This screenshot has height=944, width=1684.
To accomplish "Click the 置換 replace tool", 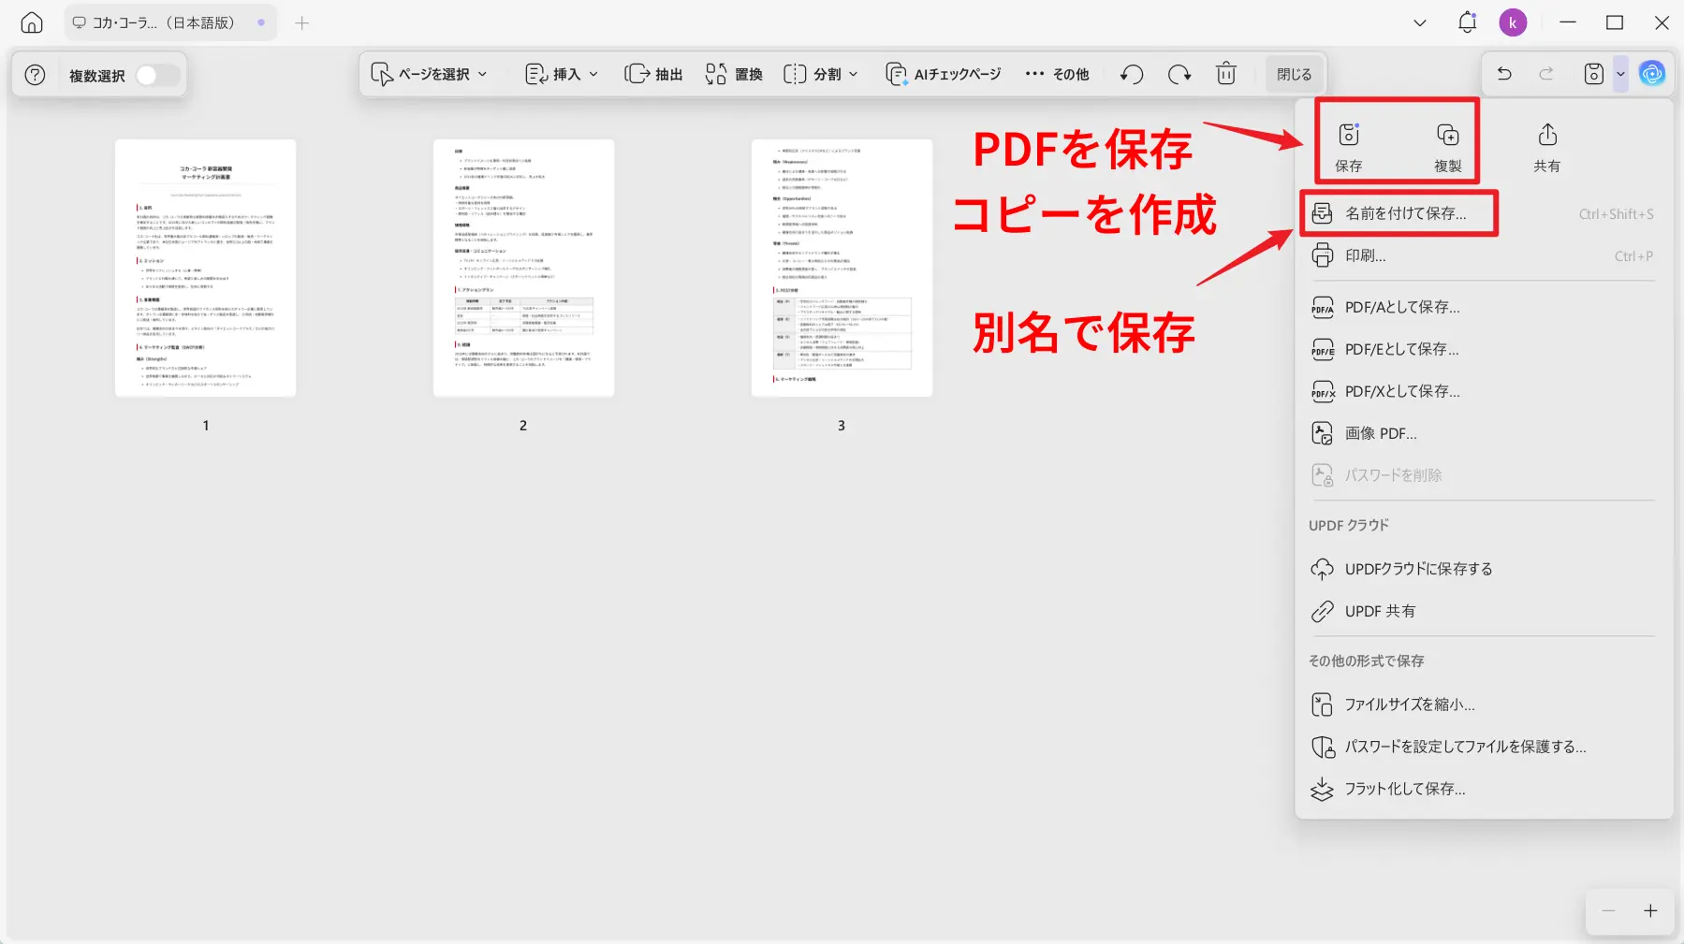I will tap(734, 74).
